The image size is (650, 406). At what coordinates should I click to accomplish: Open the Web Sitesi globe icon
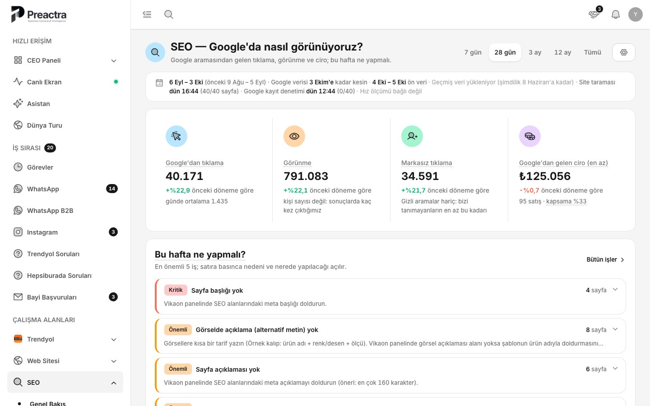tap(18, 361)
